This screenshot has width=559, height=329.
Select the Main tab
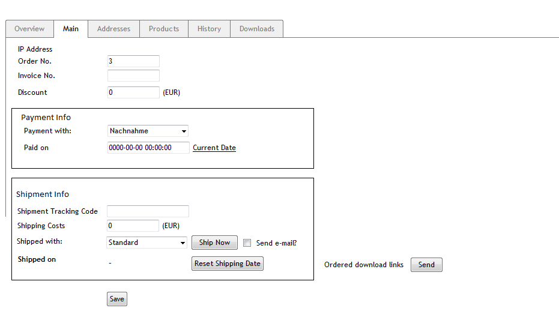pyautogui.click(x=71, y=29)
